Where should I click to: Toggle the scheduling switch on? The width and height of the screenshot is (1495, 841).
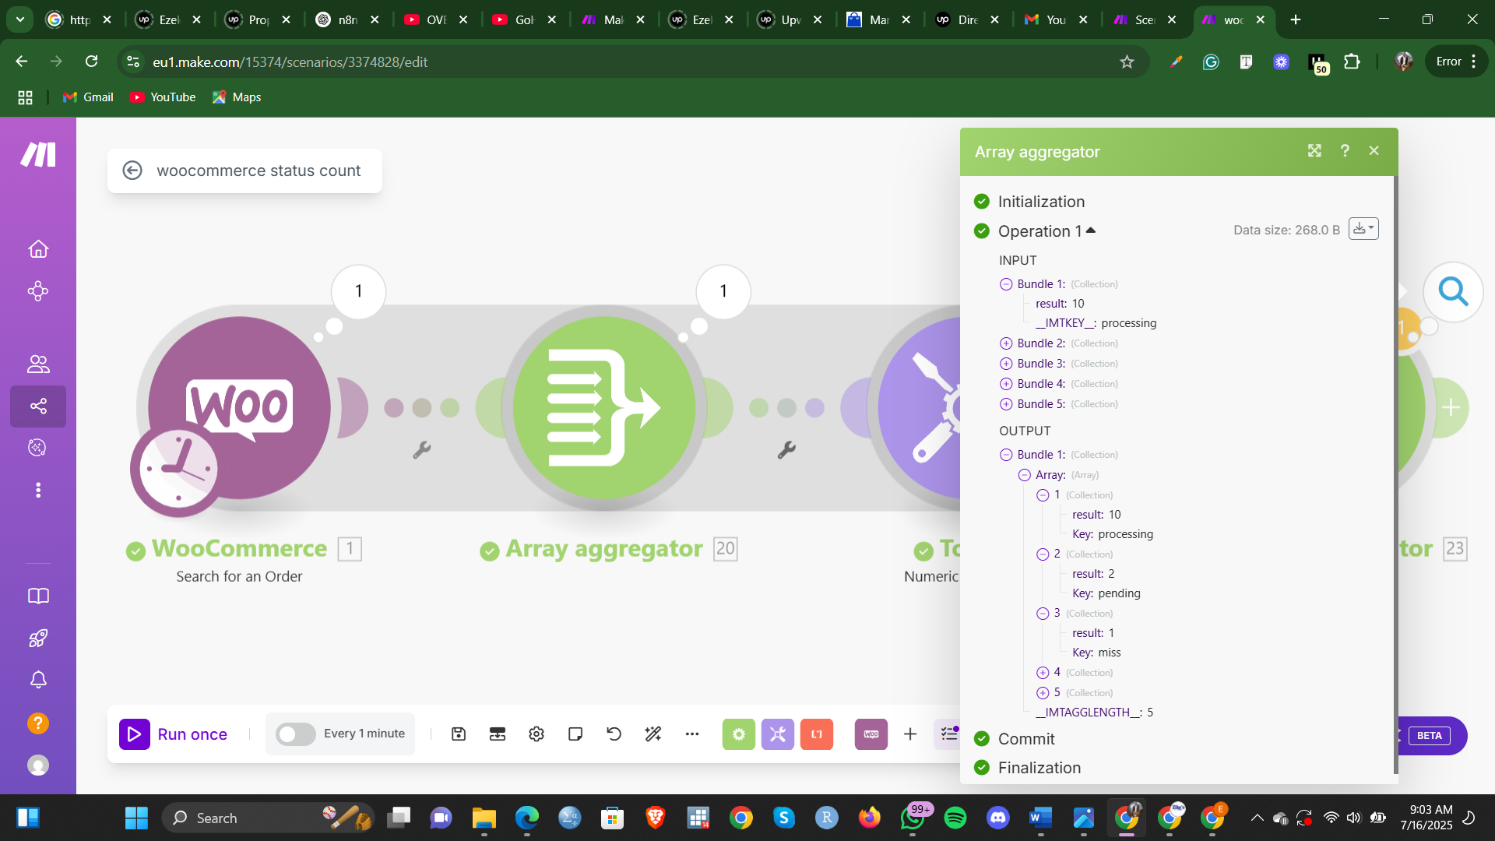[x=296, y=734]
